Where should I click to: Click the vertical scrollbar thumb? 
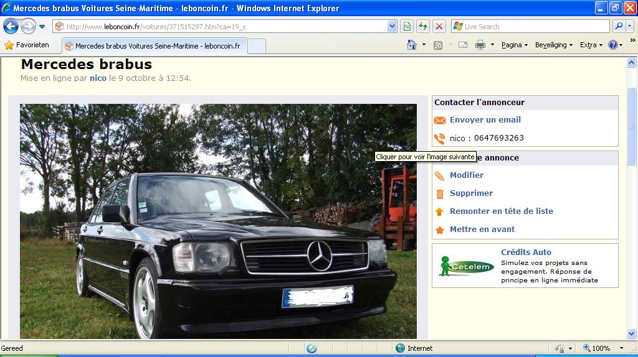pyautogui.click(x=632, y=126)
